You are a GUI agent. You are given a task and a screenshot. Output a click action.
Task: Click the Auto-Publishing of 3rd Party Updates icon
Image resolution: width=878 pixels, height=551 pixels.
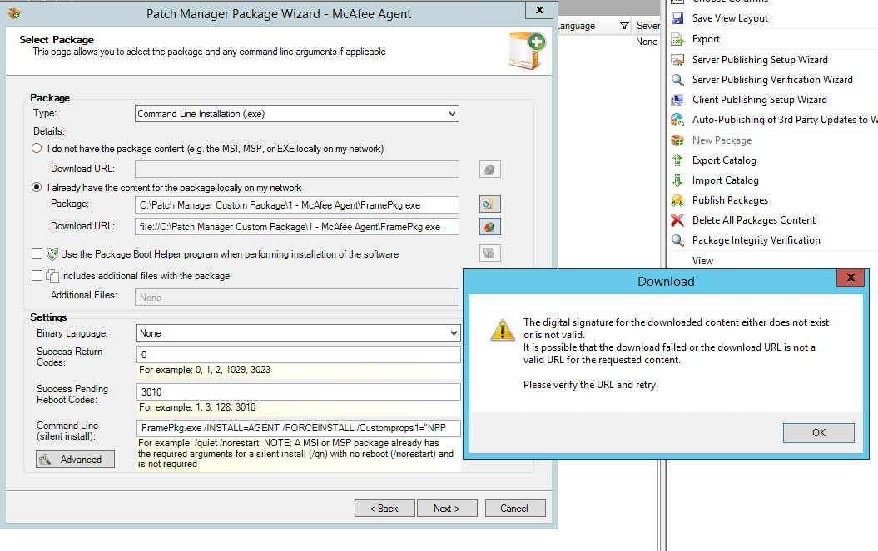677,120
